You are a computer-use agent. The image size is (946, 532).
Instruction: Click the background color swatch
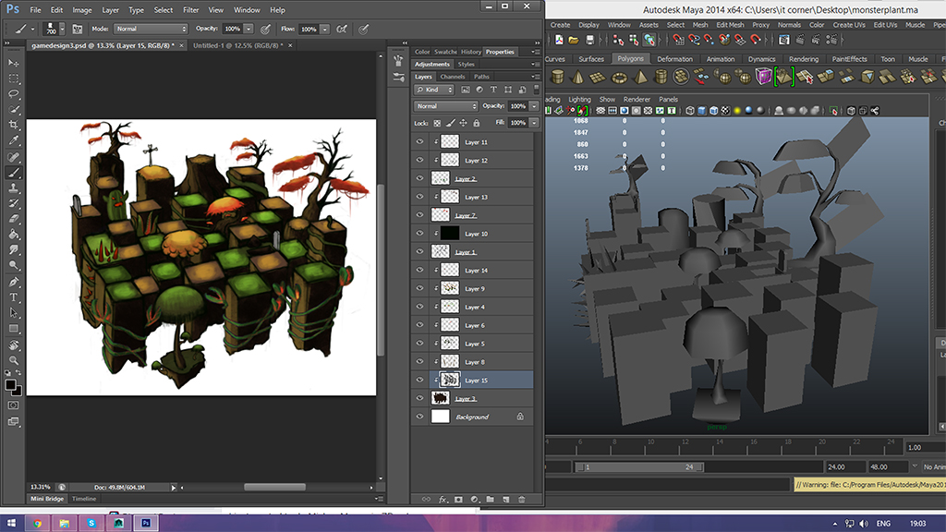[18, 391]
